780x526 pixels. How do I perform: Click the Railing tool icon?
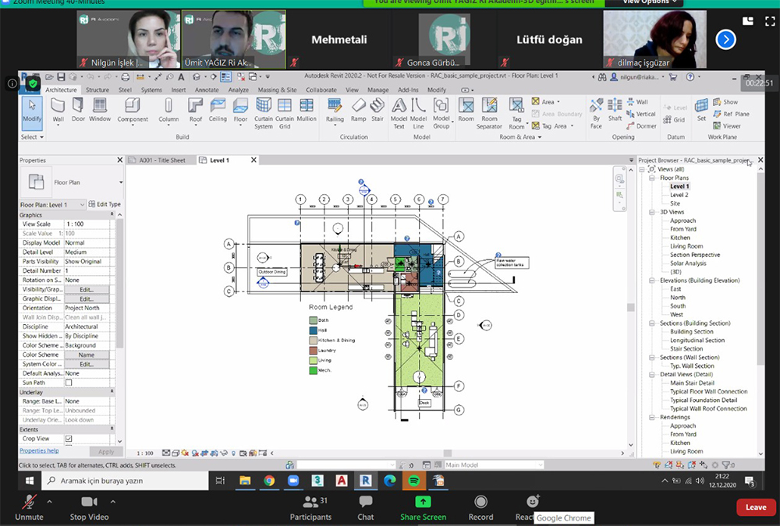[335, 110]
